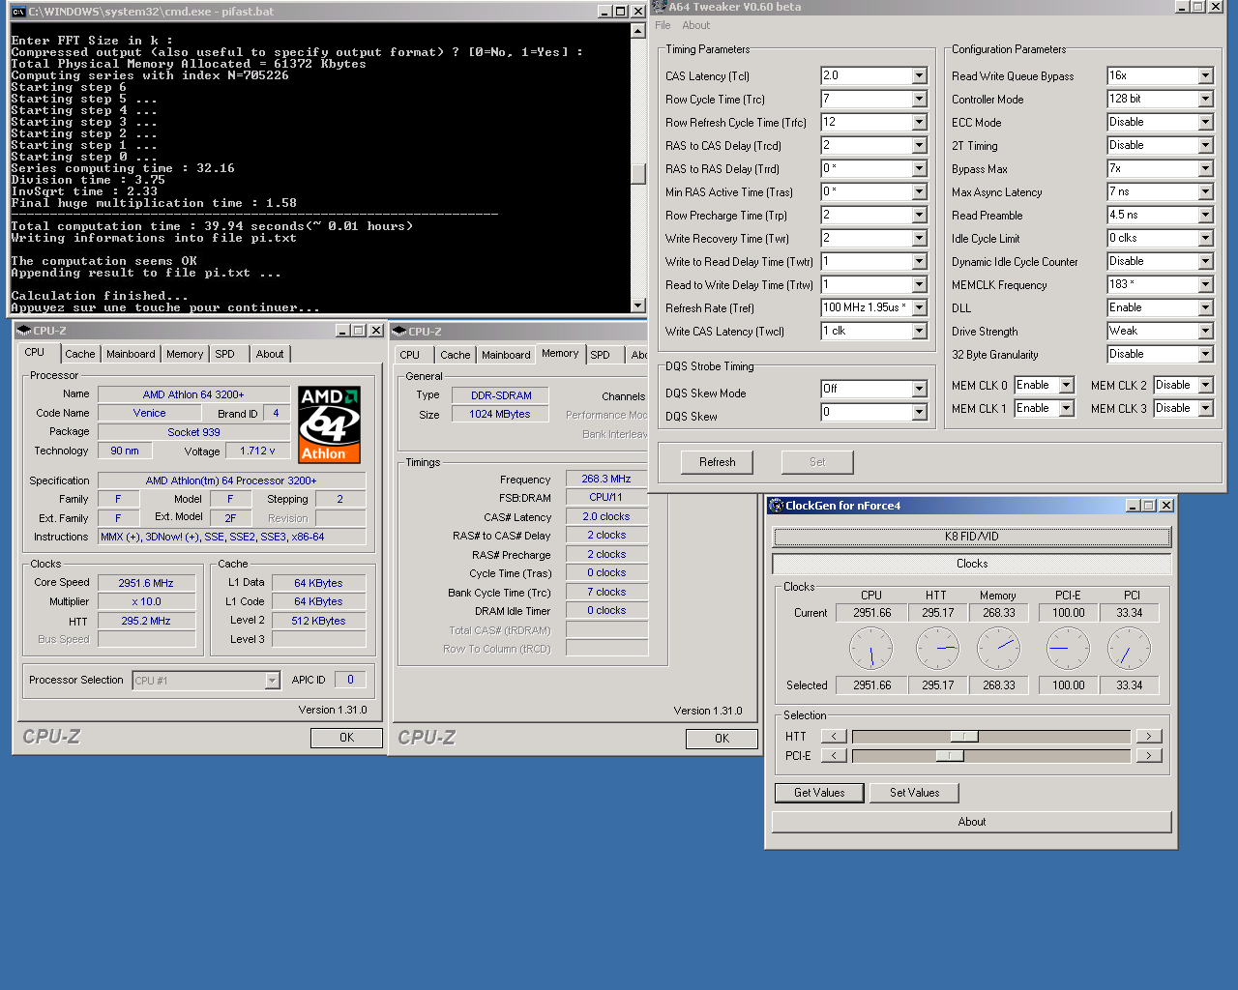Click the cmd.exe title bar icon
This screenshot has height=990, width=1238.
[x=18, y=12]
